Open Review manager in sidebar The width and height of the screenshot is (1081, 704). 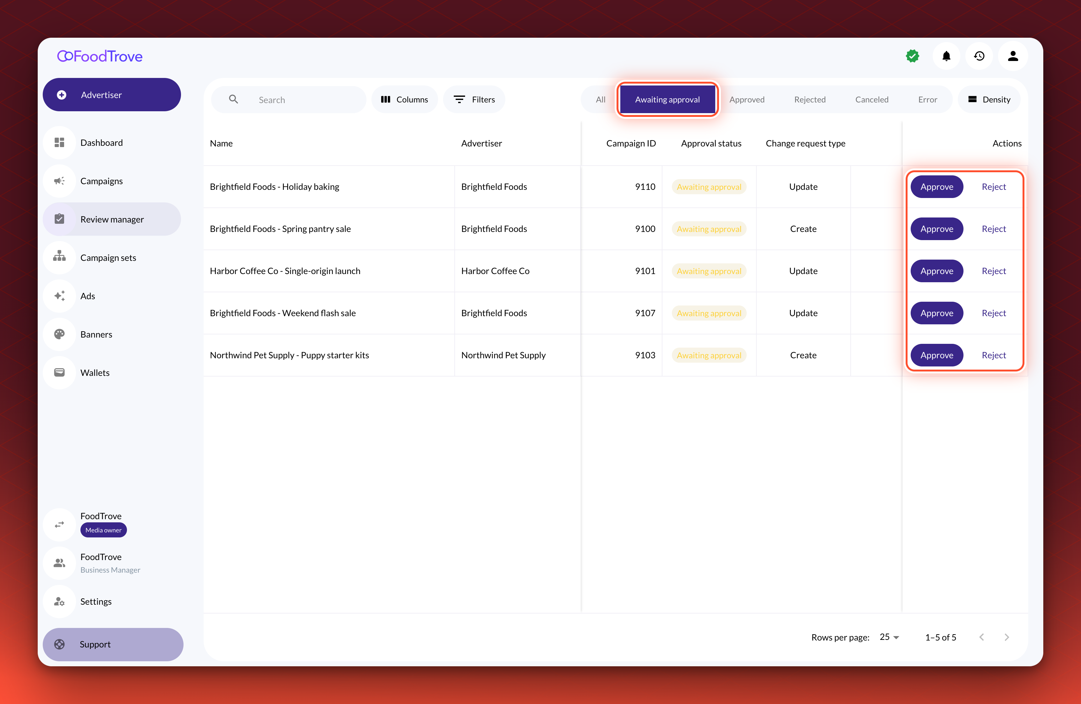(112, 219)
